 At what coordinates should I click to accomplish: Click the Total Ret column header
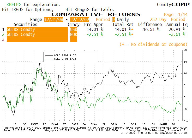click(x=123, y=24)
